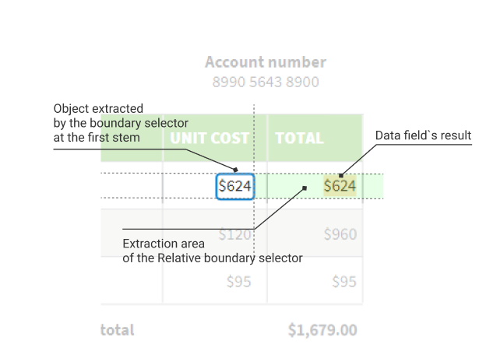This screenshot has width=479, height=351.
Task: Click the TOTAL column header
Action: 299,139
